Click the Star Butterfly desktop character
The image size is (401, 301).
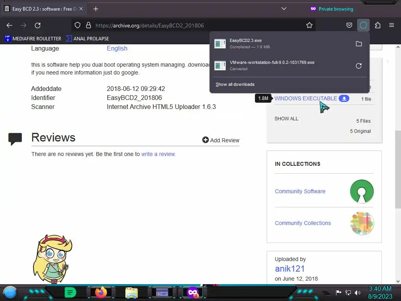[x=52, y=259]
